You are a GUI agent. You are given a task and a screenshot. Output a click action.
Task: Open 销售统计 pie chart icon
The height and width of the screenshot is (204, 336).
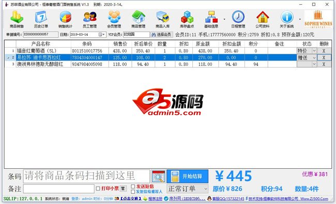tap(65, 19)
